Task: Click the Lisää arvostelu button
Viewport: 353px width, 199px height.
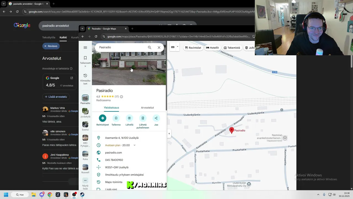Action: [56, 97]
